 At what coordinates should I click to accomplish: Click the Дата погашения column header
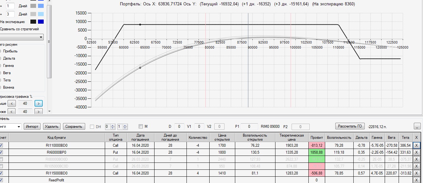[141, 138]
